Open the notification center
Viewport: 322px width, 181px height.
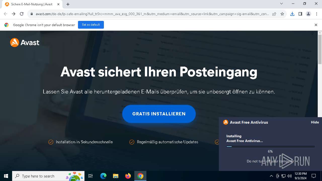pos(314,176)
